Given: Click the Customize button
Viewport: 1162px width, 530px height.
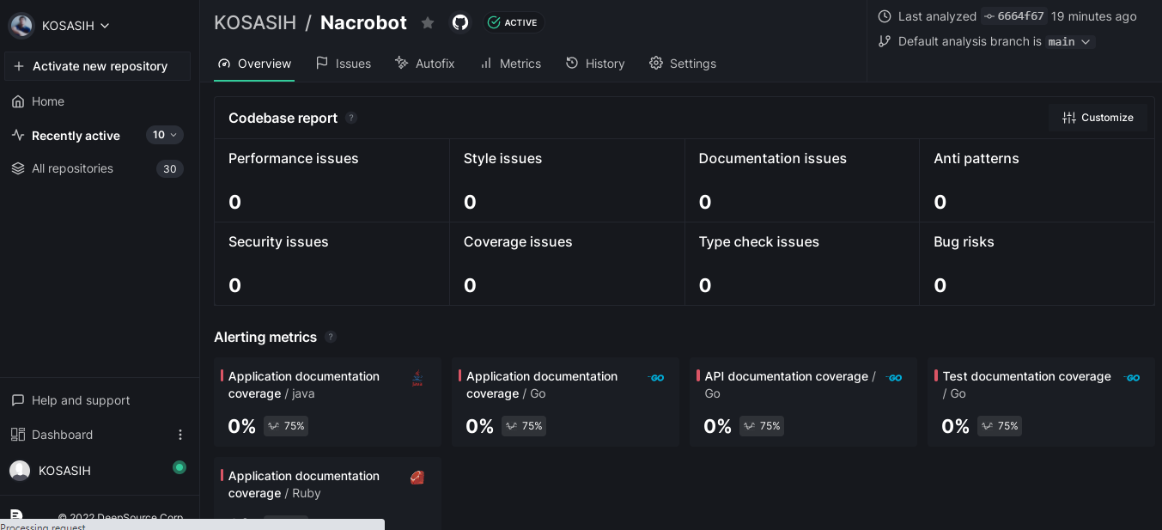Looking at the screenshot, I should (1098, 118).
